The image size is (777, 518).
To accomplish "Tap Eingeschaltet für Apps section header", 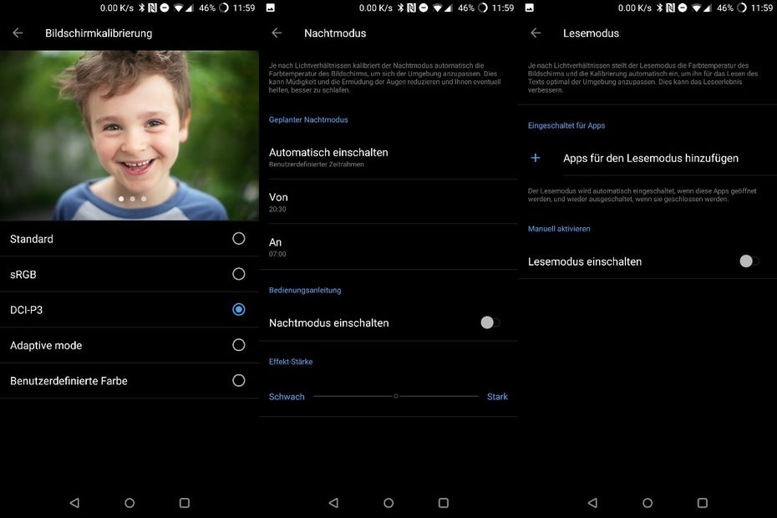I will coord(566,125).
